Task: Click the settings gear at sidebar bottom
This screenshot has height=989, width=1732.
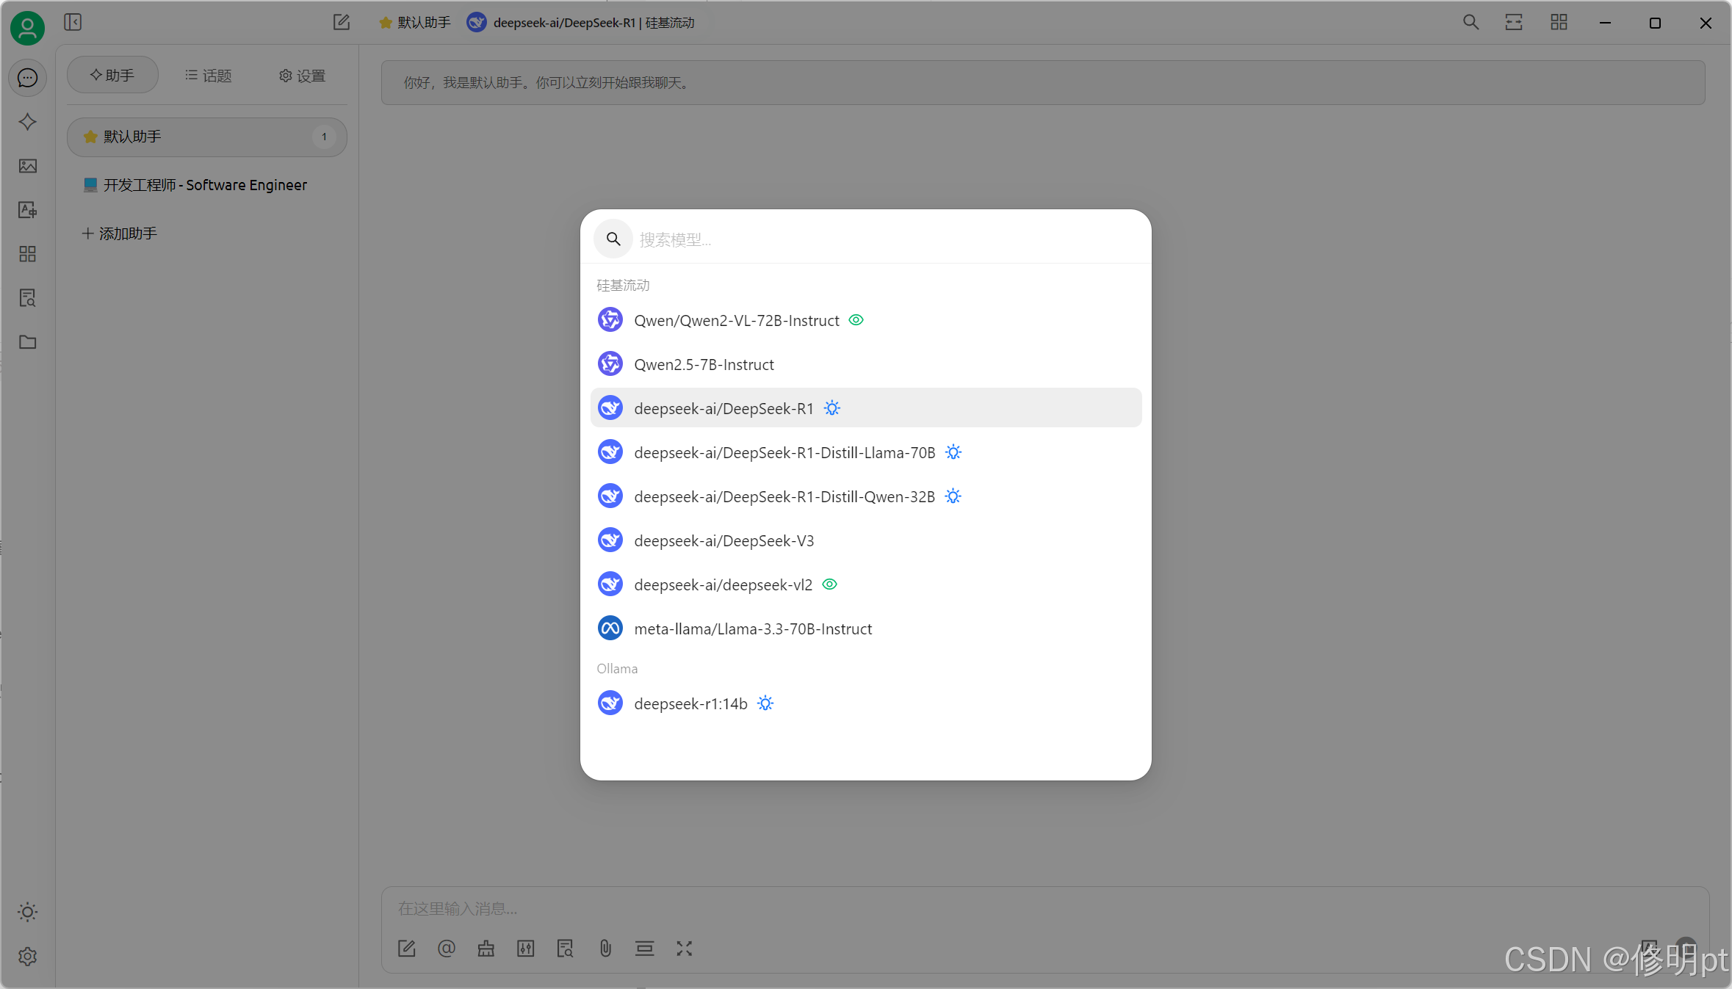Action: click(x=27, y=956)
